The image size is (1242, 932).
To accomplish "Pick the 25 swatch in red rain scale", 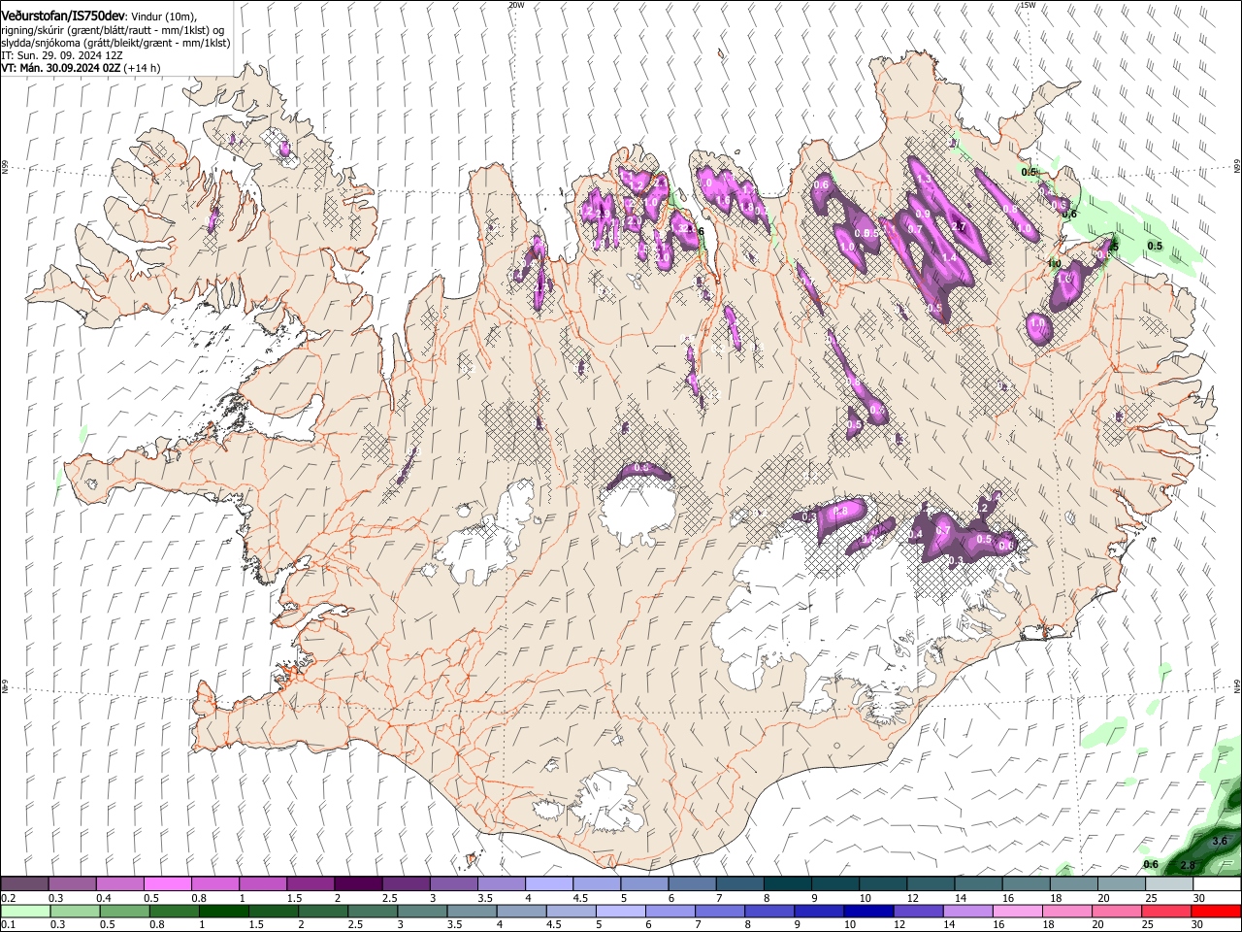I will pyautogui.click(x=1166, y=911).
